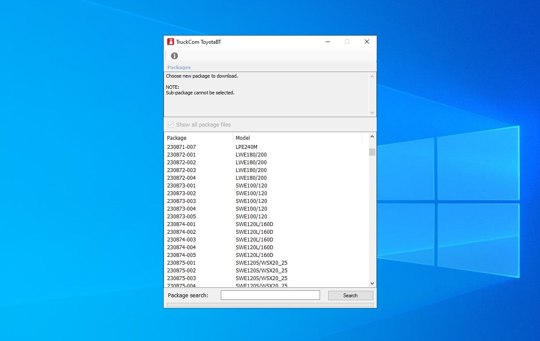Select package 230874-001 for SWE120L/160D
The height and width of the screenshot is (341, 540).
pyautogui.click(x=181, y=224)
